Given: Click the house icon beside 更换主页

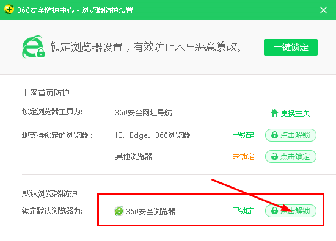Looking at the screenshot, I should click(x=274, y=113).
